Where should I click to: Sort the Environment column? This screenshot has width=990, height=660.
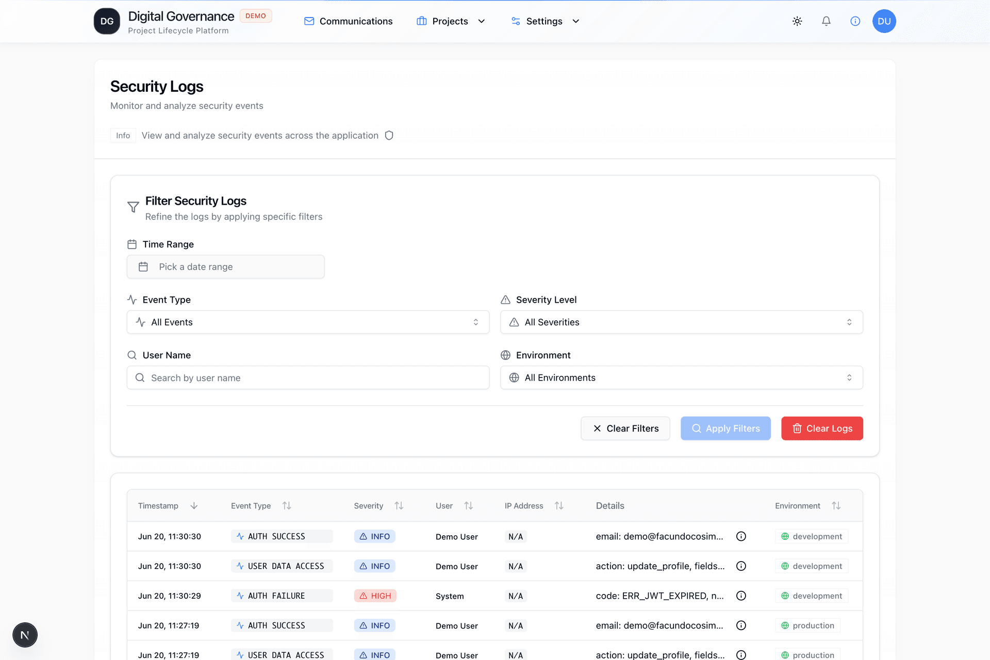coord(836,506)
